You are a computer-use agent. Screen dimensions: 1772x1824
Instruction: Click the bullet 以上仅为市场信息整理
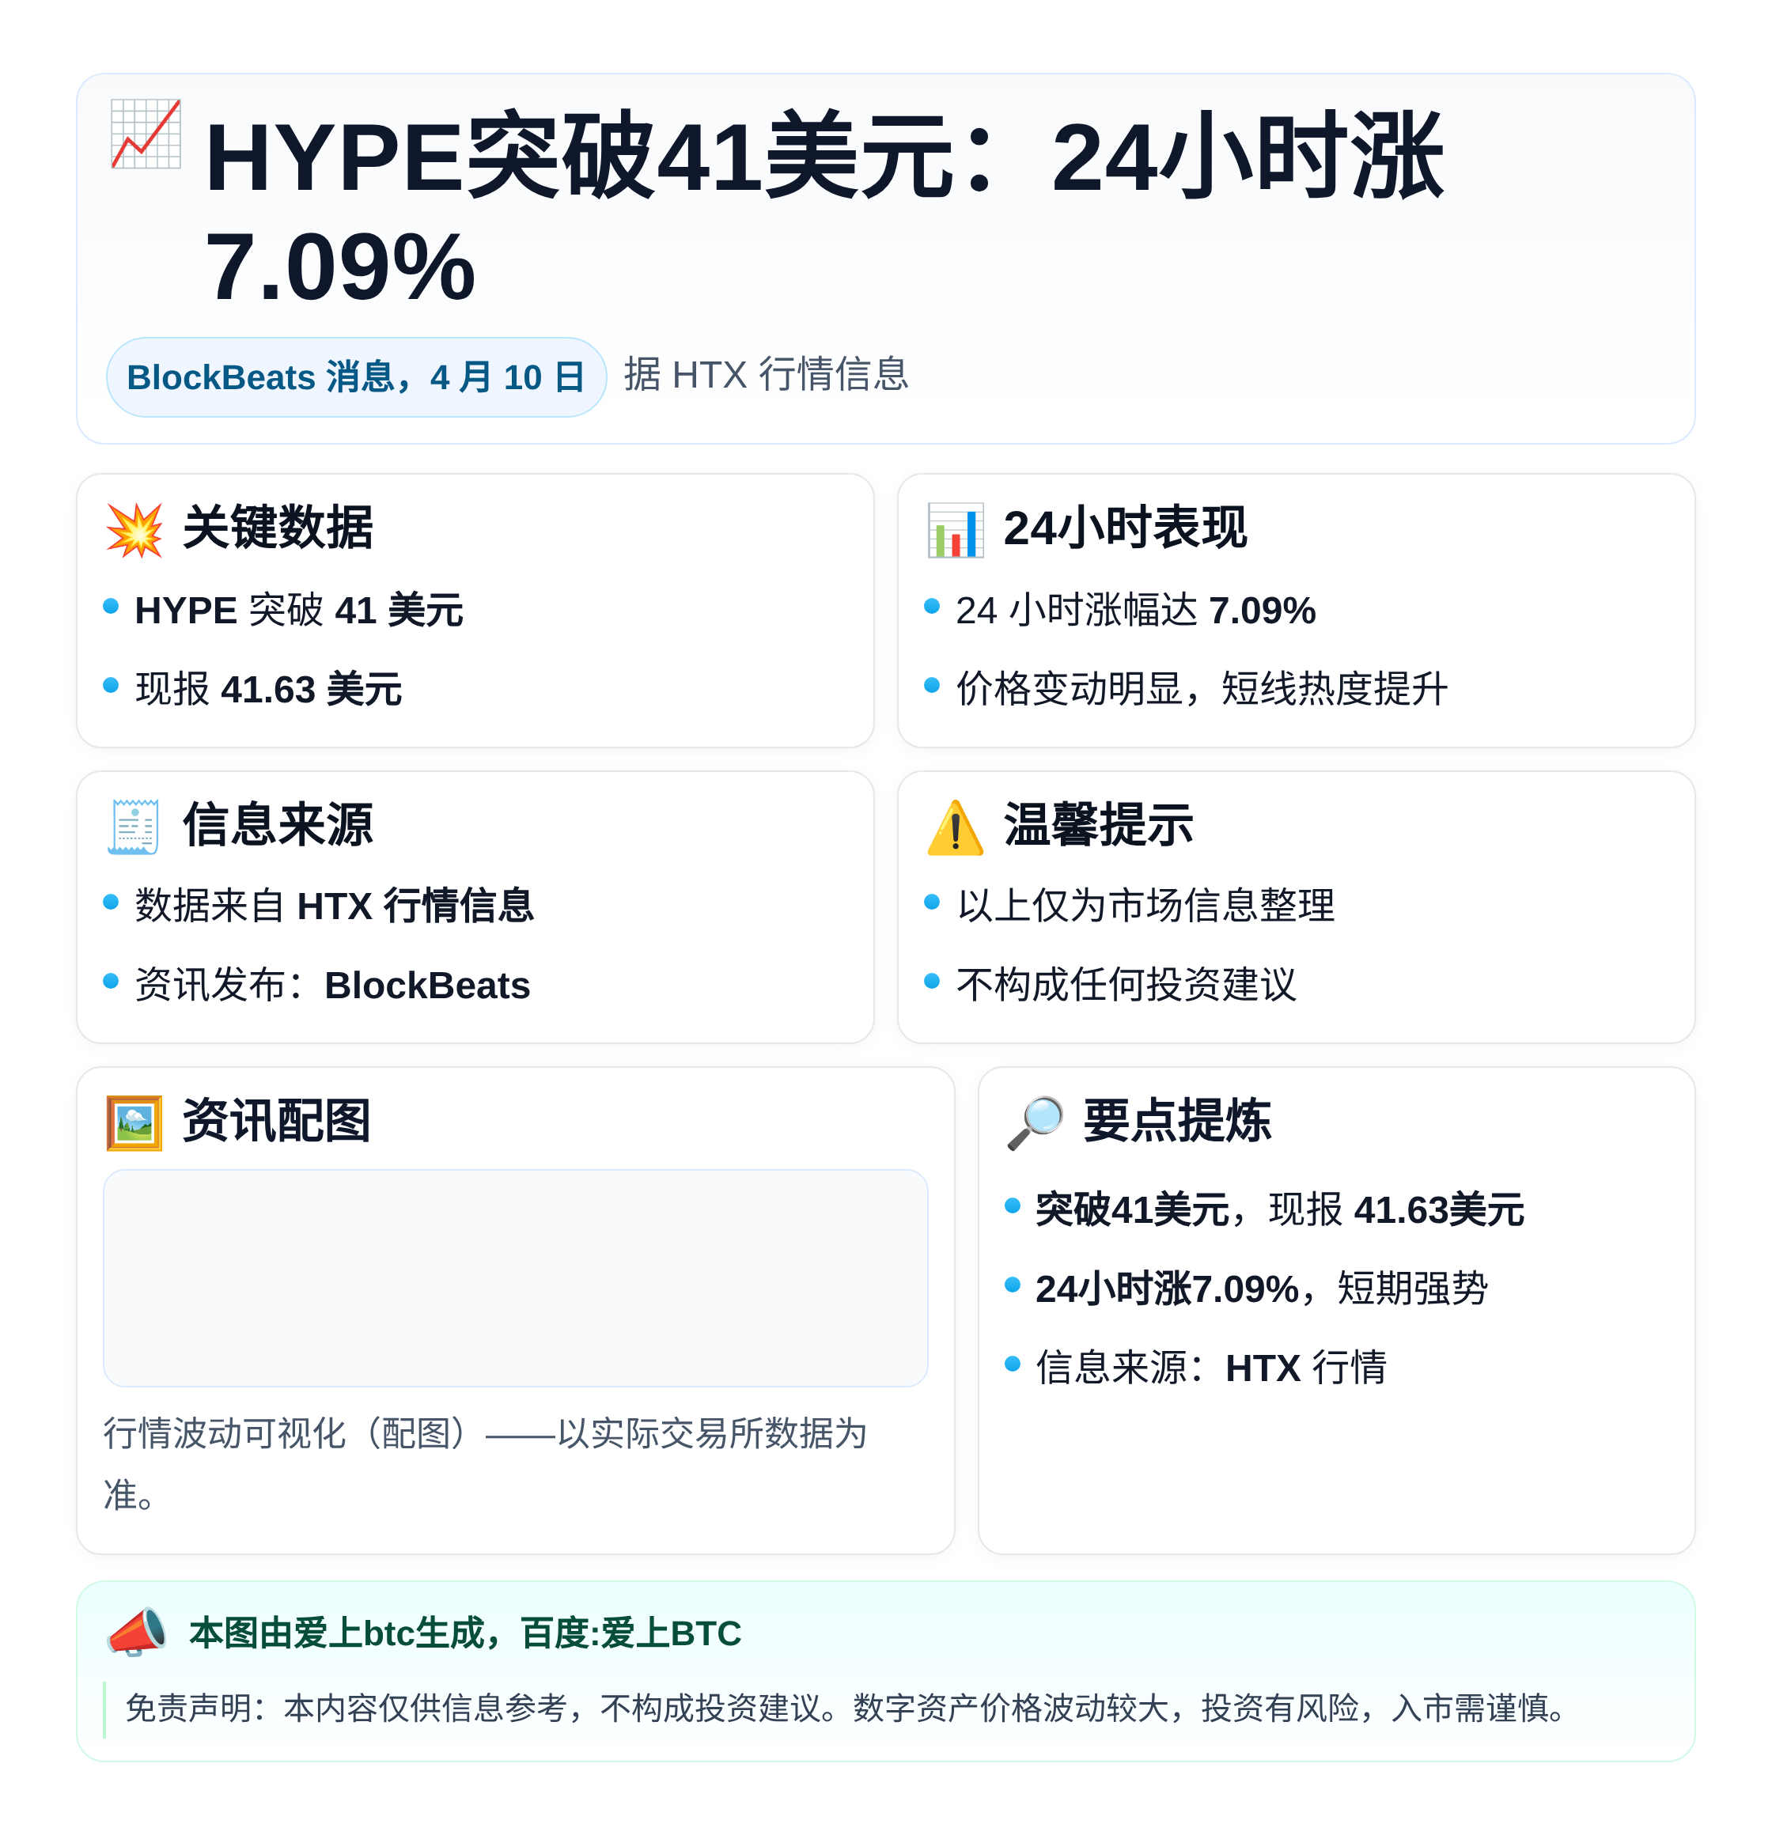1145,906
